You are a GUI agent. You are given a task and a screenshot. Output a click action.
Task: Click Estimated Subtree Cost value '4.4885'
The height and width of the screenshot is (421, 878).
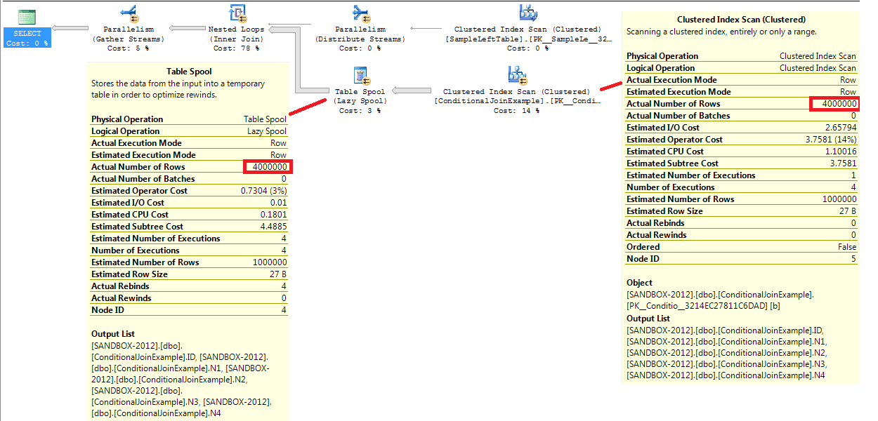click(273, 227)
